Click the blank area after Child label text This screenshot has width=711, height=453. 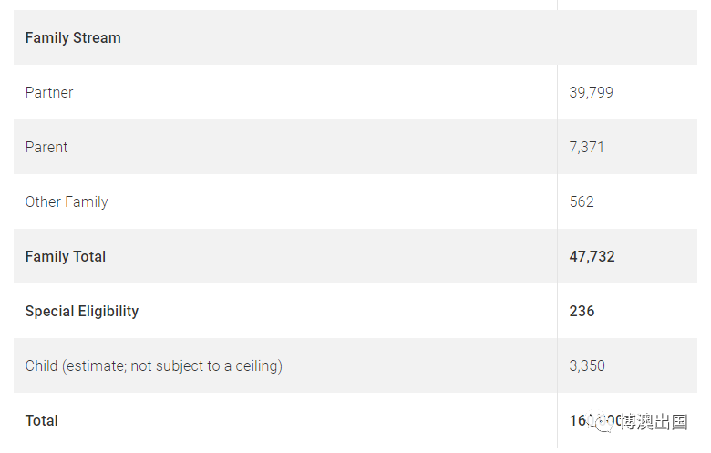419,365
